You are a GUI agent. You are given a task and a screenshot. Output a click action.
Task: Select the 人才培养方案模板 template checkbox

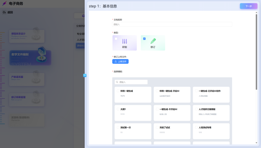pyautogui.click(x=196, y=109)
